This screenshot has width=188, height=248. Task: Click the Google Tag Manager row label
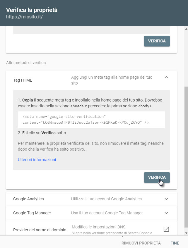(32, 213)
